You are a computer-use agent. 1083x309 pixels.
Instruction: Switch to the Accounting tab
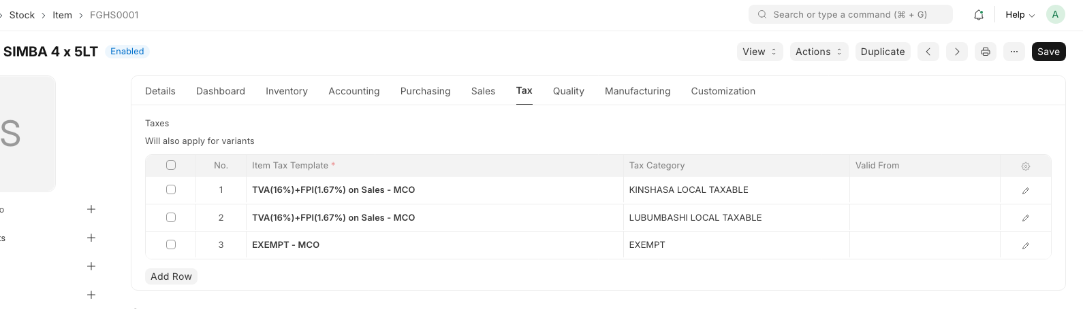click(354, 91)
